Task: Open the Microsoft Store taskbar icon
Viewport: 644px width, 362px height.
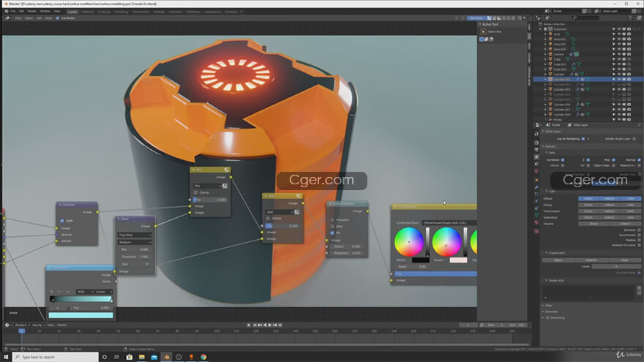Action: (x=130, y=357)
